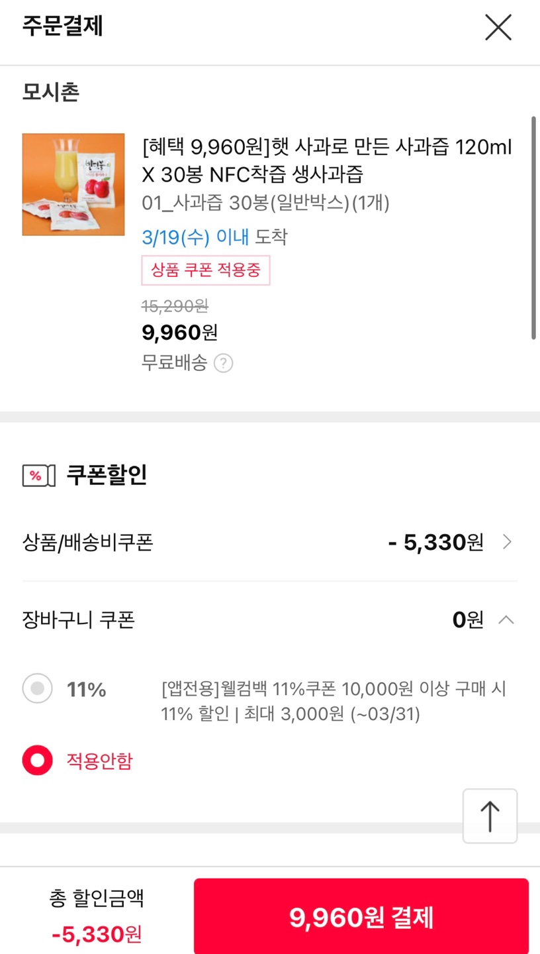
Task: Close the 주문결제 order payment sheet
Action: coord(498,28)
